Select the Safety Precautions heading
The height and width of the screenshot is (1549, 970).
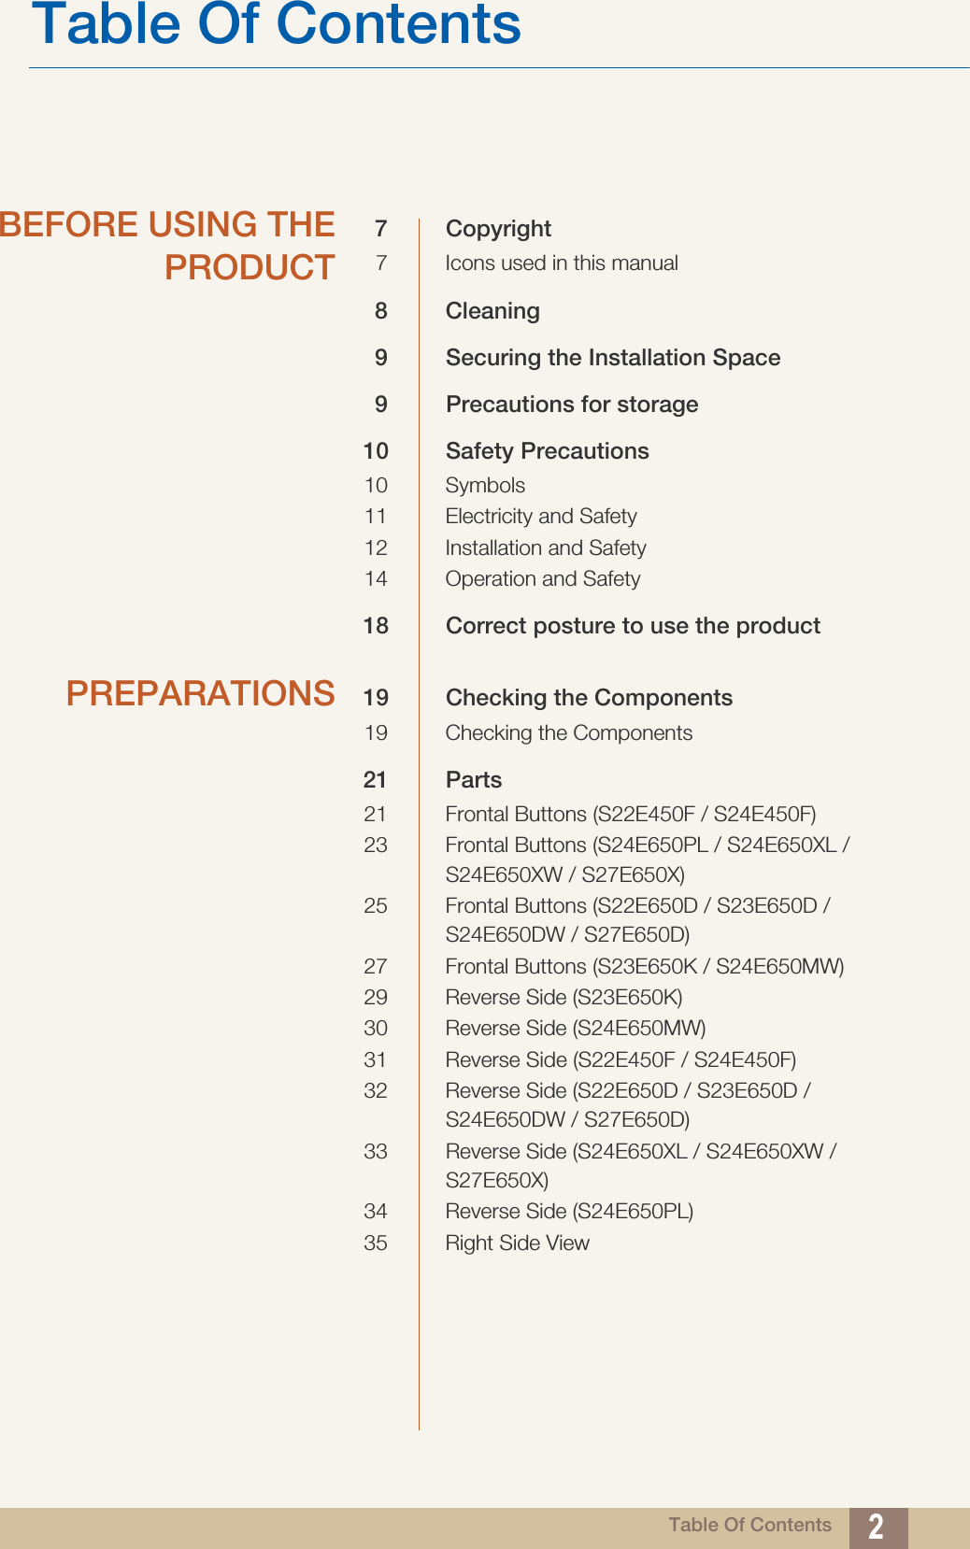(547, 451)
